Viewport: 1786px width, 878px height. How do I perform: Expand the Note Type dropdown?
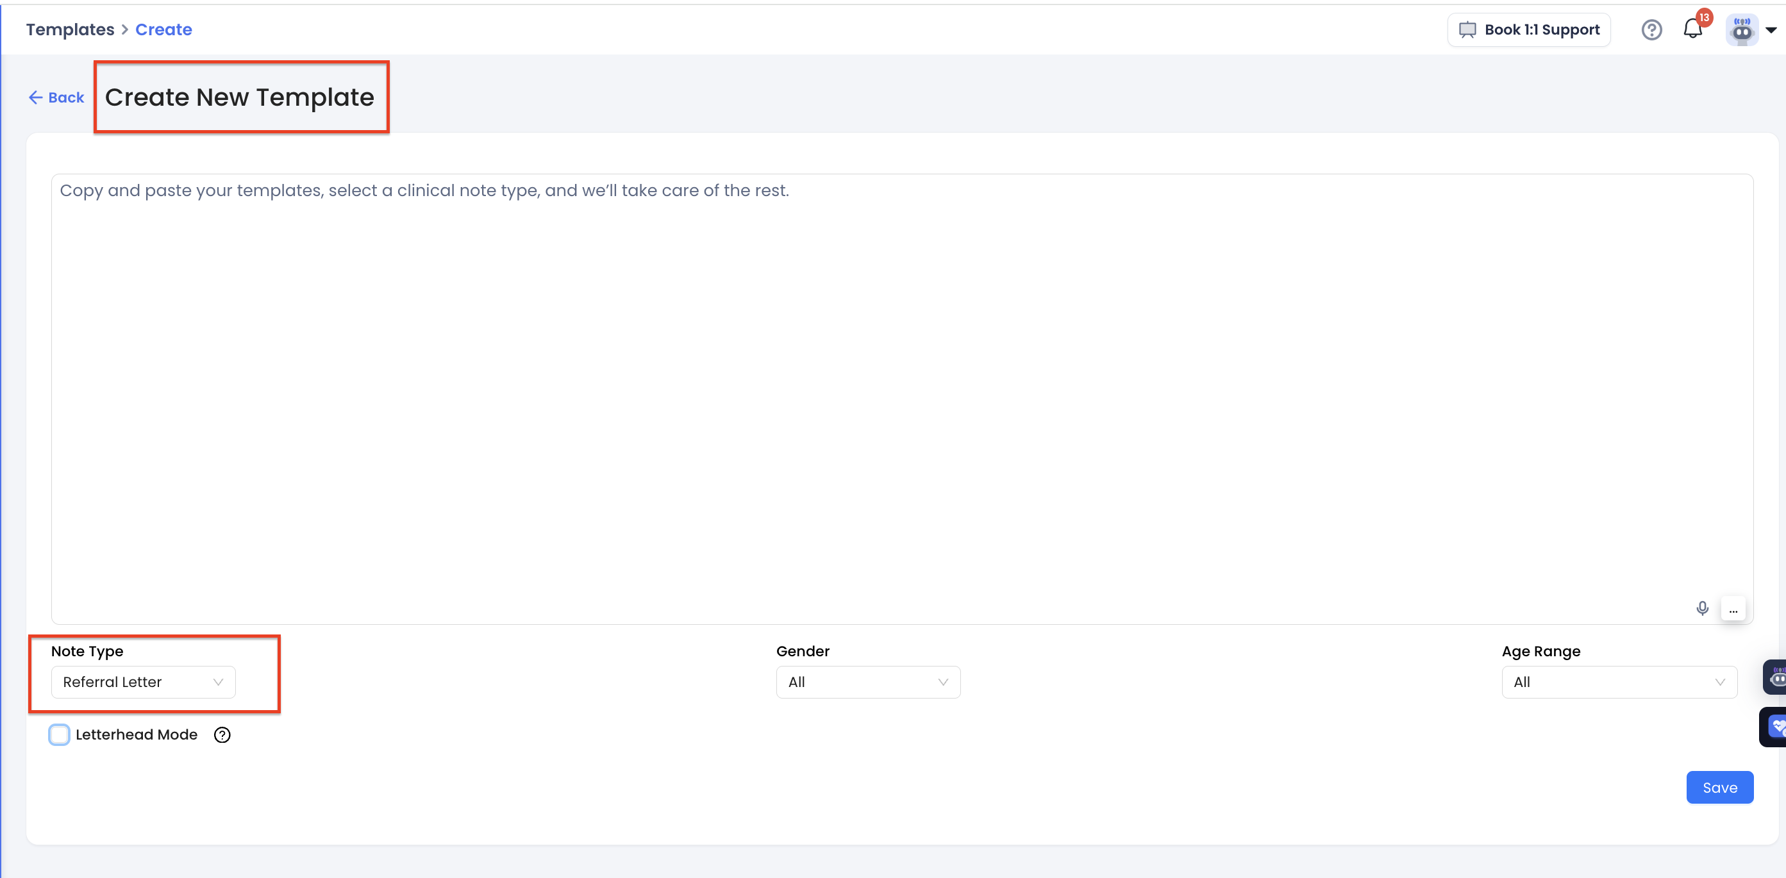pos(143,682)
